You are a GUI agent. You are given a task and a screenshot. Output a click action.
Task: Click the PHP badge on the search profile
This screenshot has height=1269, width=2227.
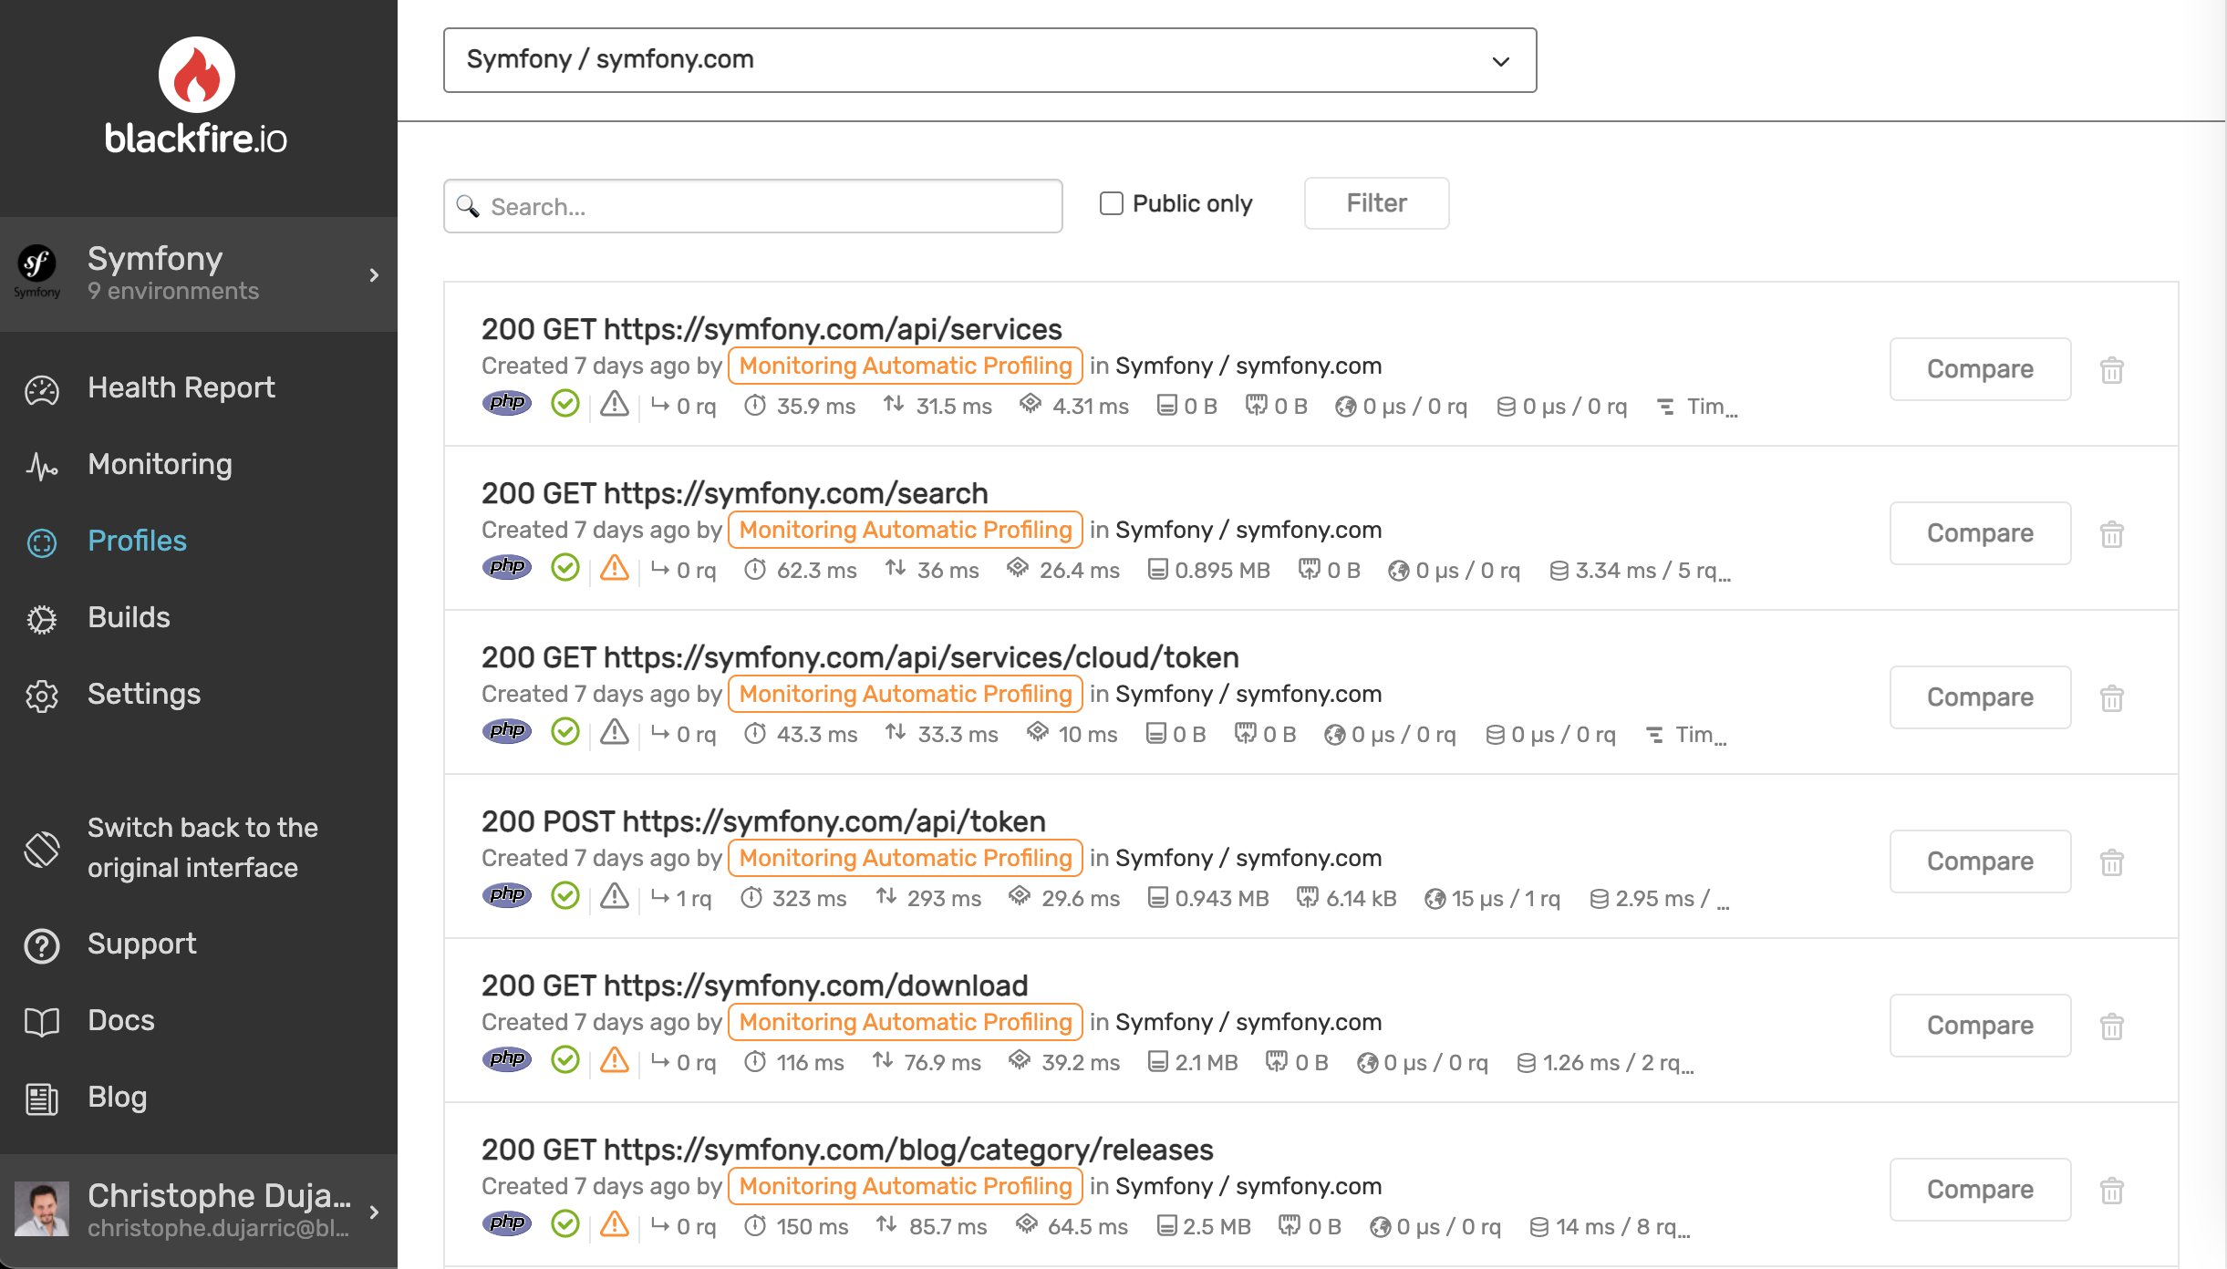click(507, 566)
